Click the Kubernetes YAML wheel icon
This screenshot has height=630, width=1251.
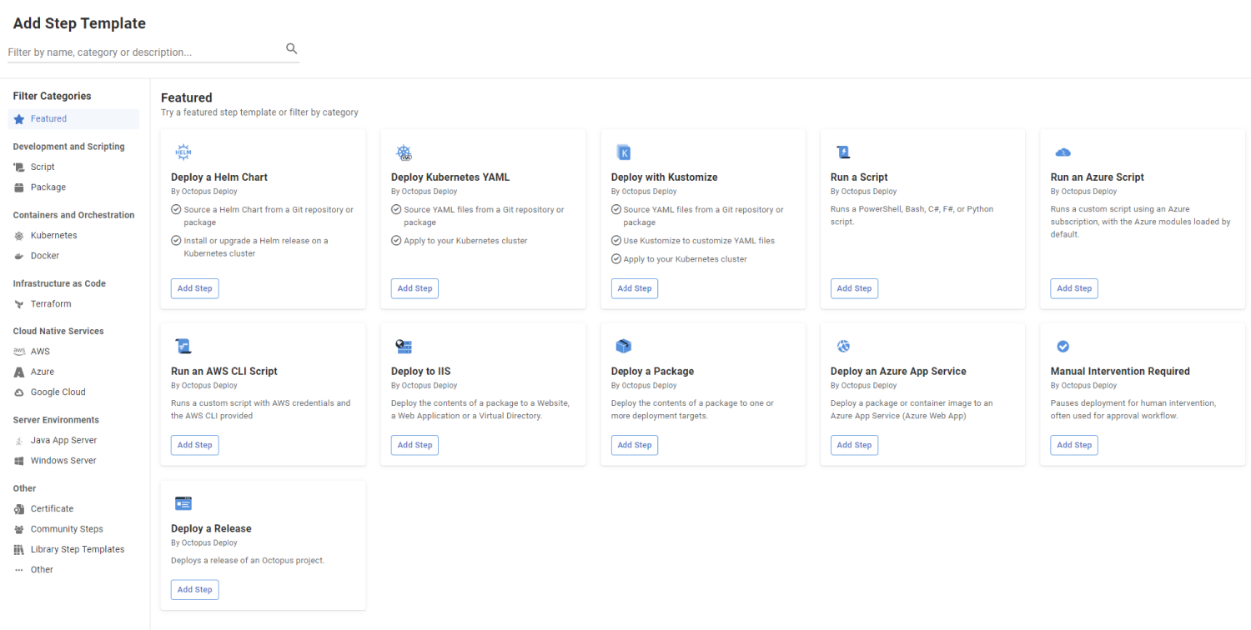point(404,152)
